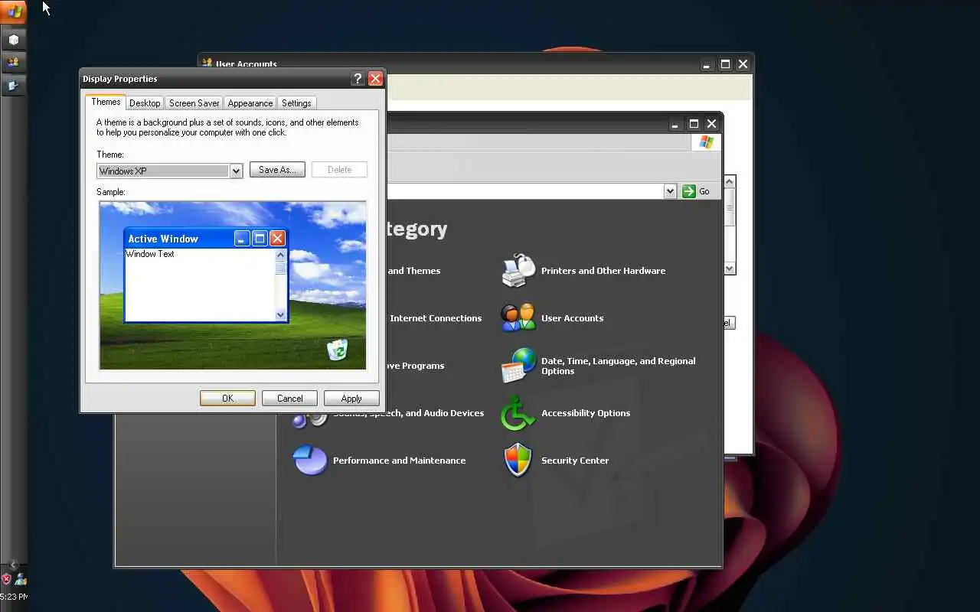Minimize the User Accounts window
The height and width of the screenshot is (612, 980).
point(707,65)
